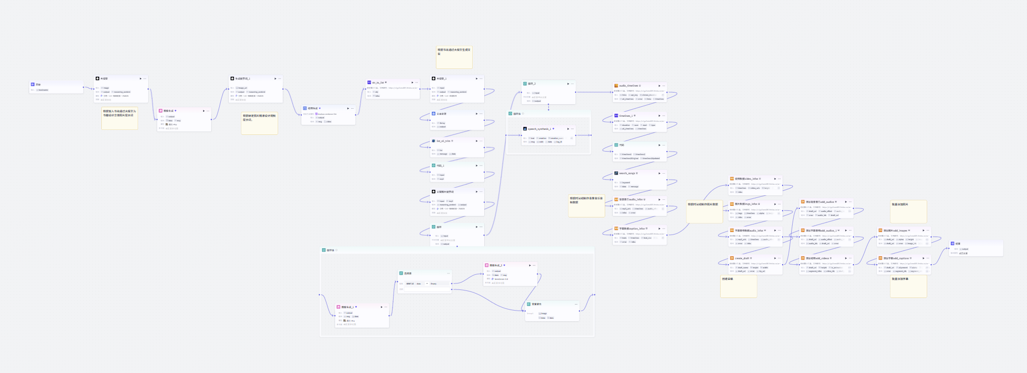This screenshot has height=373, width=1027.
Task: Select the 创建草稿 yellow note
Action: (738, 286)
